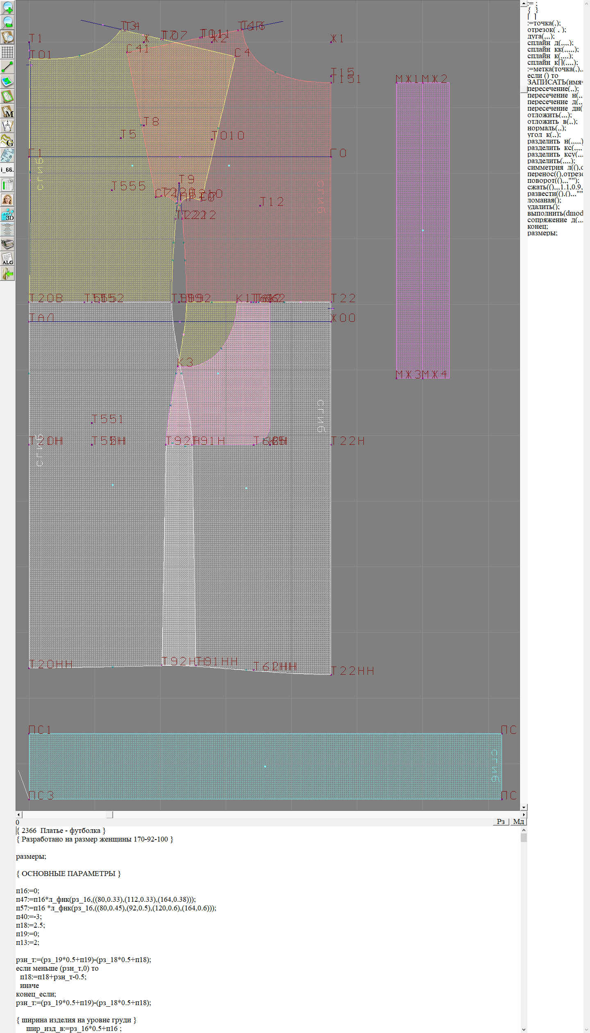Click the stacked books library icon
This screenshot has height=1033, width=590.
click(x=7, y=244)
